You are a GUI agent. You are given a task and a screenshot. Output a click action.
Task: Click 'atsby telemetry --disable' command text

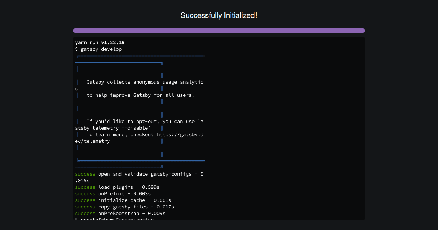113,128
